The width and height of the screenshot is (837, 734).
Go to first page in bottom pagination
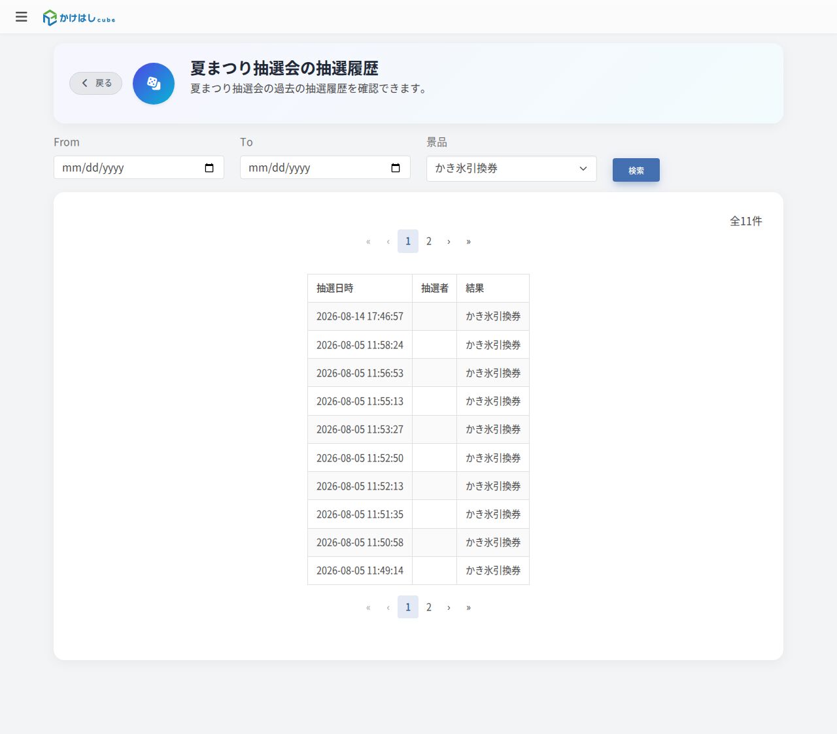(x=368, y=607)
